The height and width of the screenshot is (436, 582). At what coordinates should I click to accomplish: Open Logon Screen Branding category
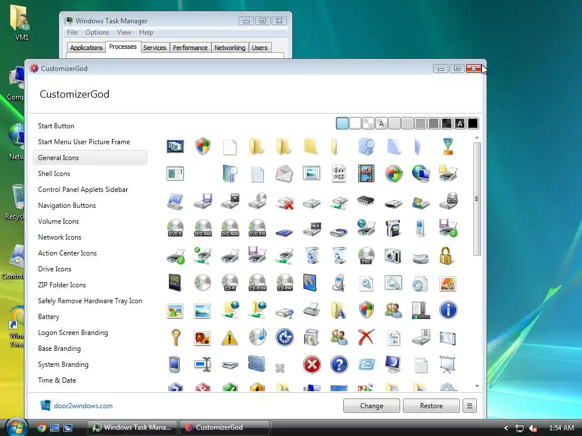(73, 333)
